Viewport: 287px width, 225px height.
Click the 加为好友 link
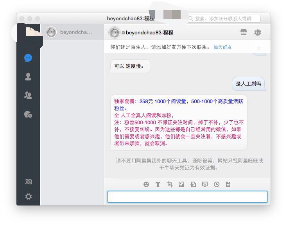pyautogui.click(x=222, y=47)
